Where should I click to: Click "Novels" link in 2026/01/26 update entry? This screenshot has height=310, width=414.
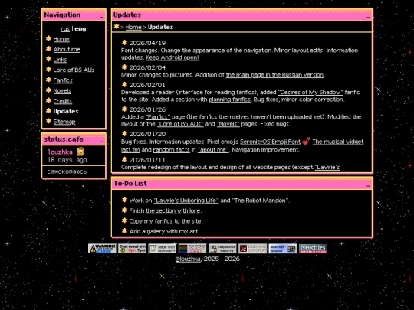click(x=228, y=124)
